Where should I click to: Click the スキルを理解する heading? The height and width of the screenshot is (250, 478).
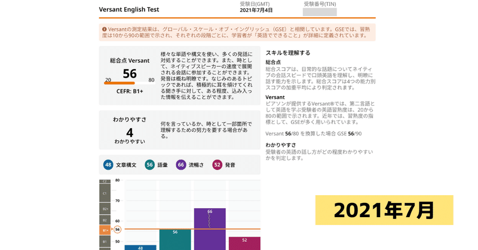pyautogui.click(x=288, y=53)
